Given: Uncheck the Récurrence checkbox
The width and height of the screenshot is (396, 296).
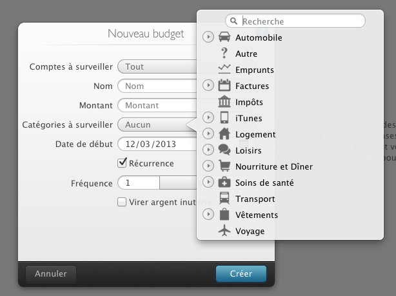Looking at the screenshot, I should 122,163.
